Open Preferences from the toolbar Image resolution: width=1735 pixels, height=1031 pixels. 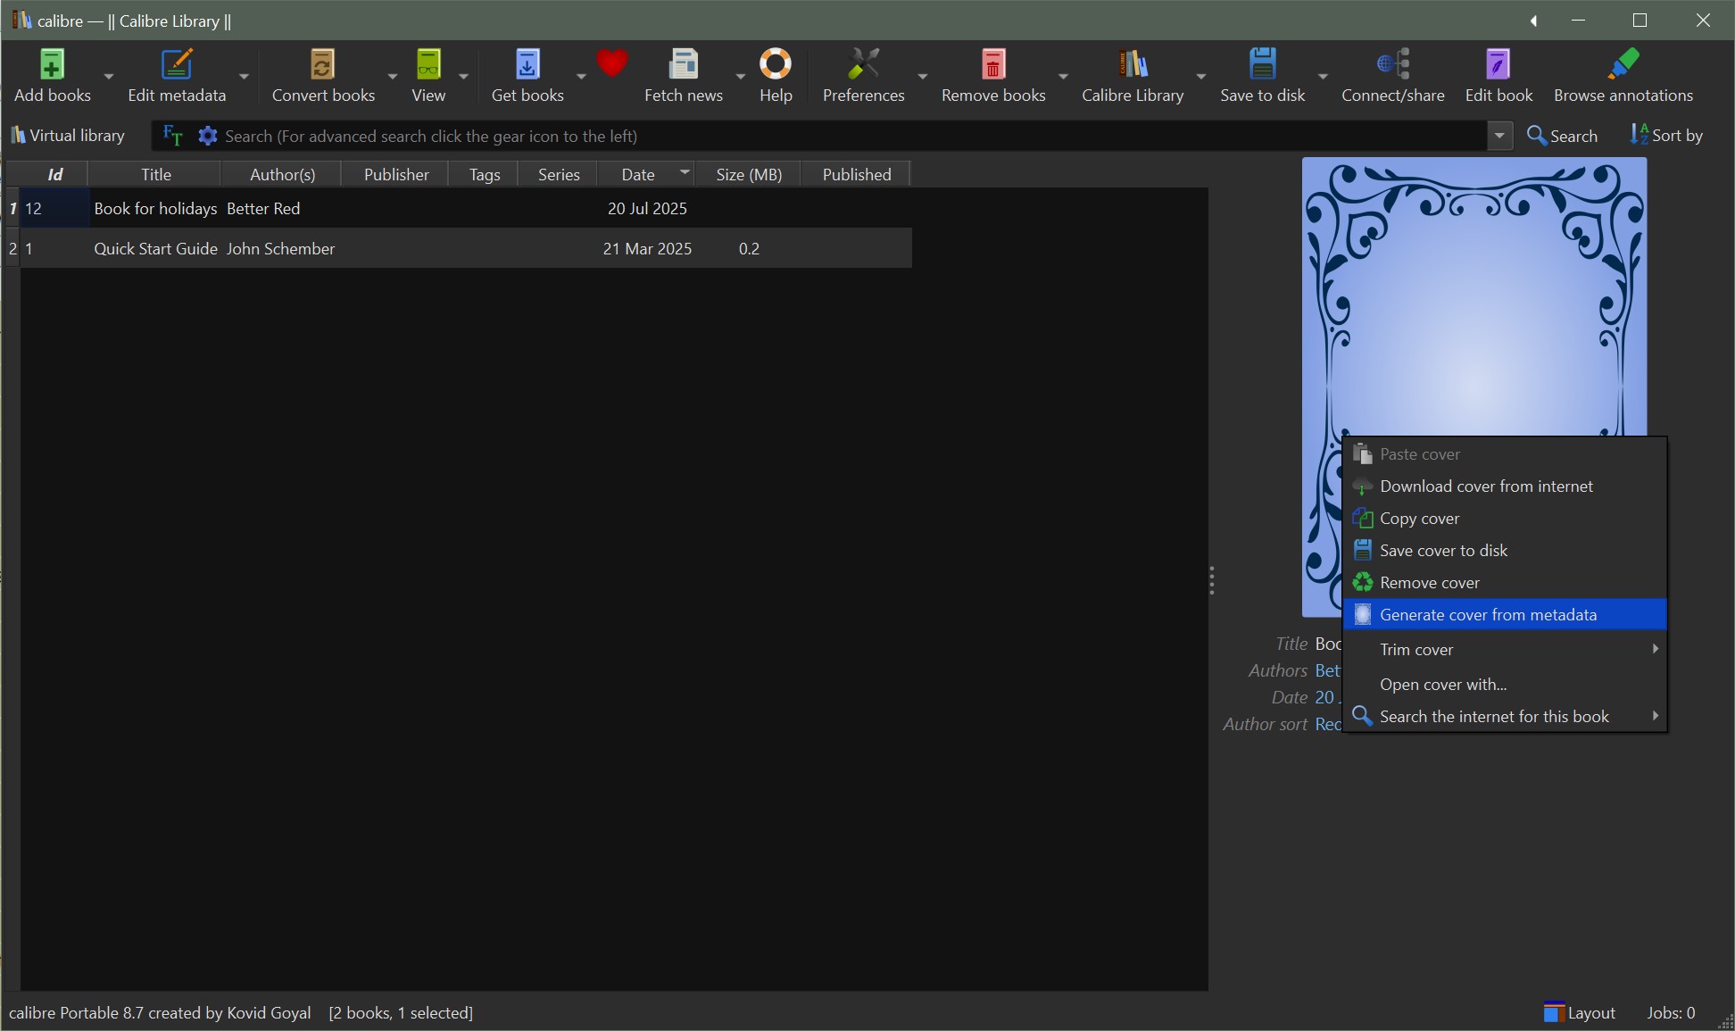point(863,65)
